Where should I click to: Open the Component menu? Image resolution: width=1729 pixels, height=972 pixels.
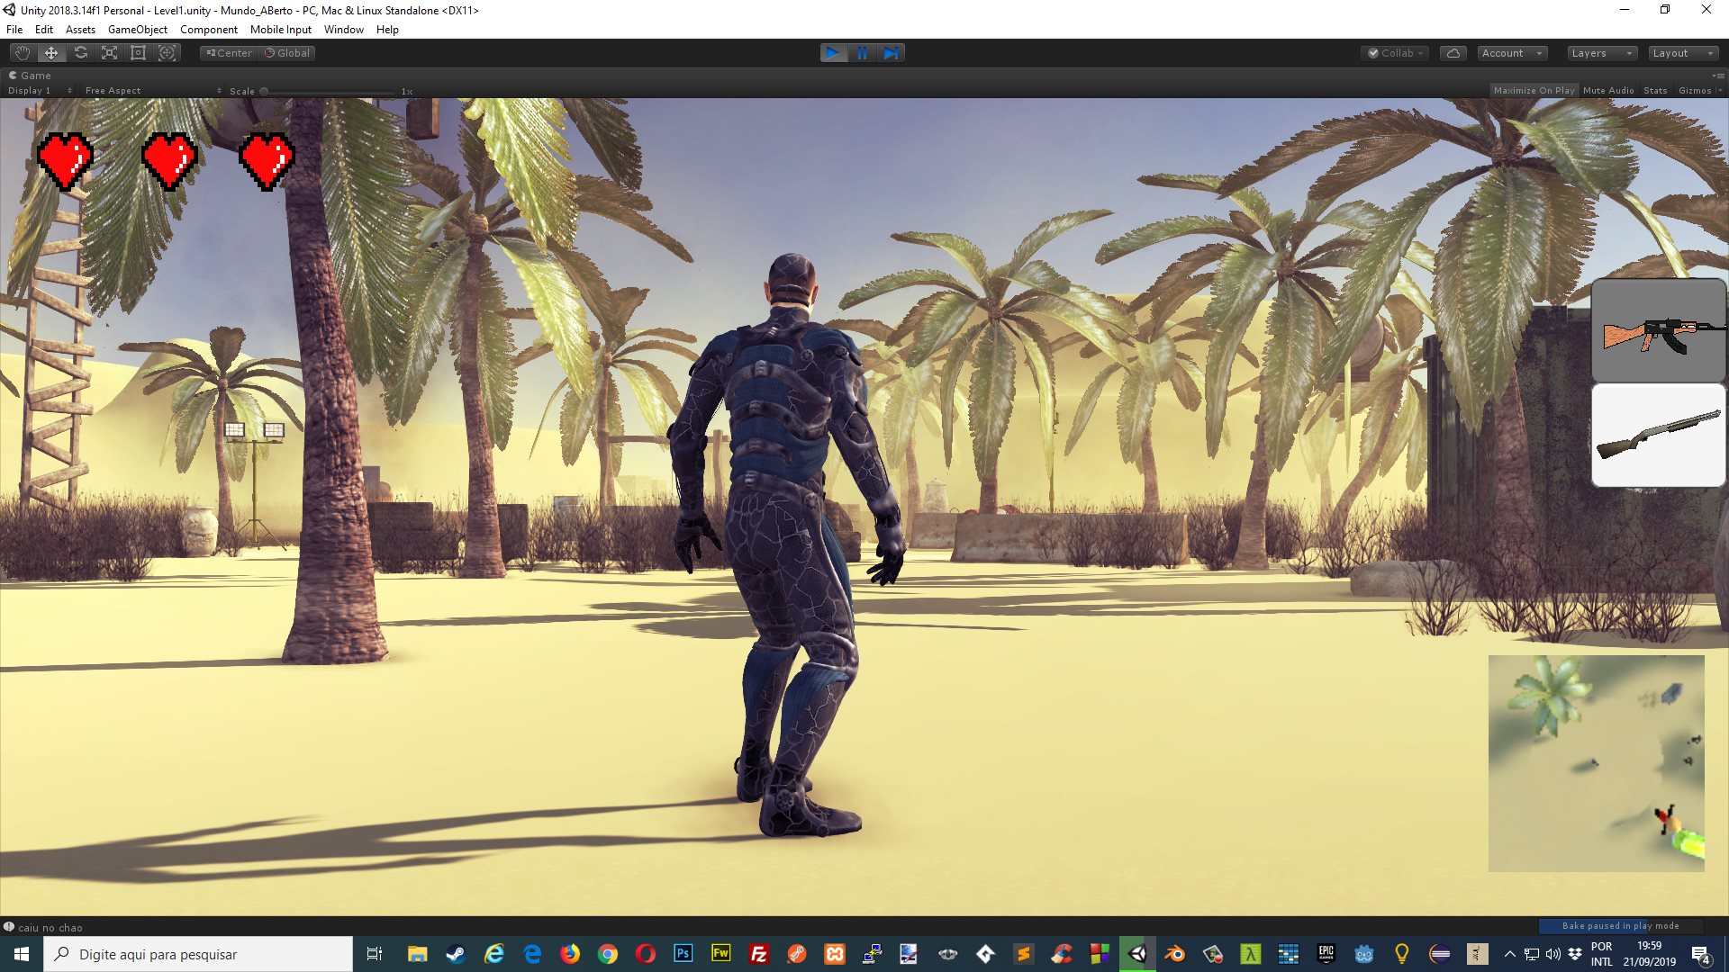(x=208, y=29)
